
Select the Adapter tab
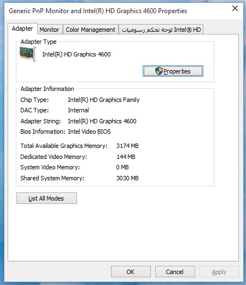point(22,29)
